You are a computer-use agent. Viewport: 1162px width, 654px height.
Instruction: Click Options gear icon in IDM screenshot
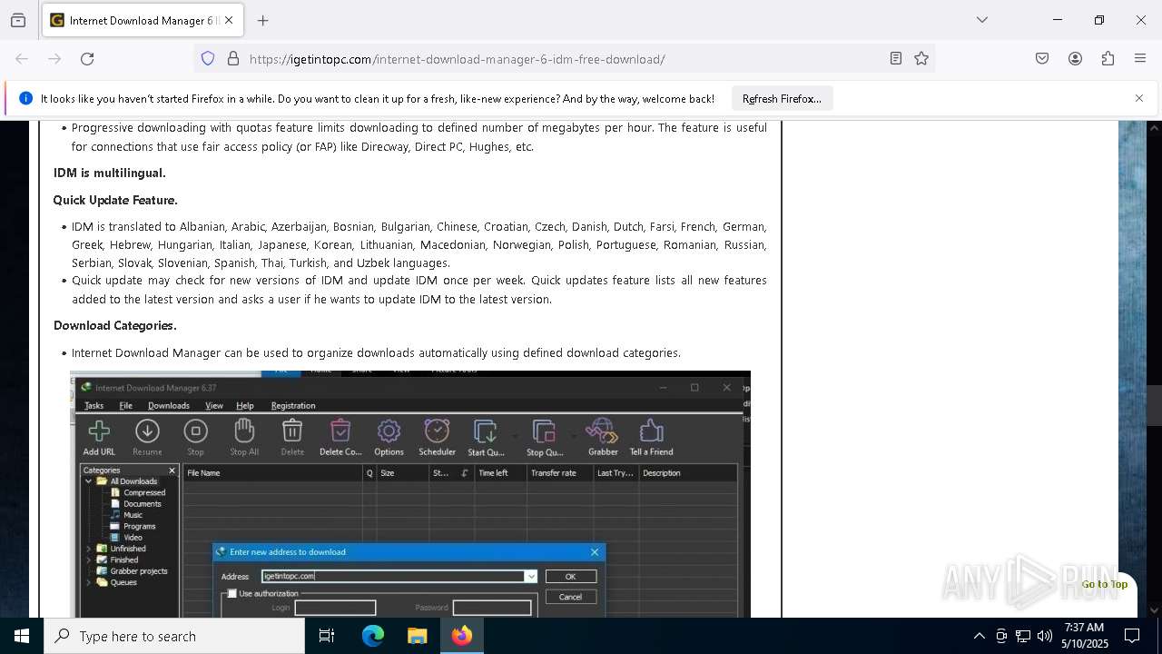[389, 437]
